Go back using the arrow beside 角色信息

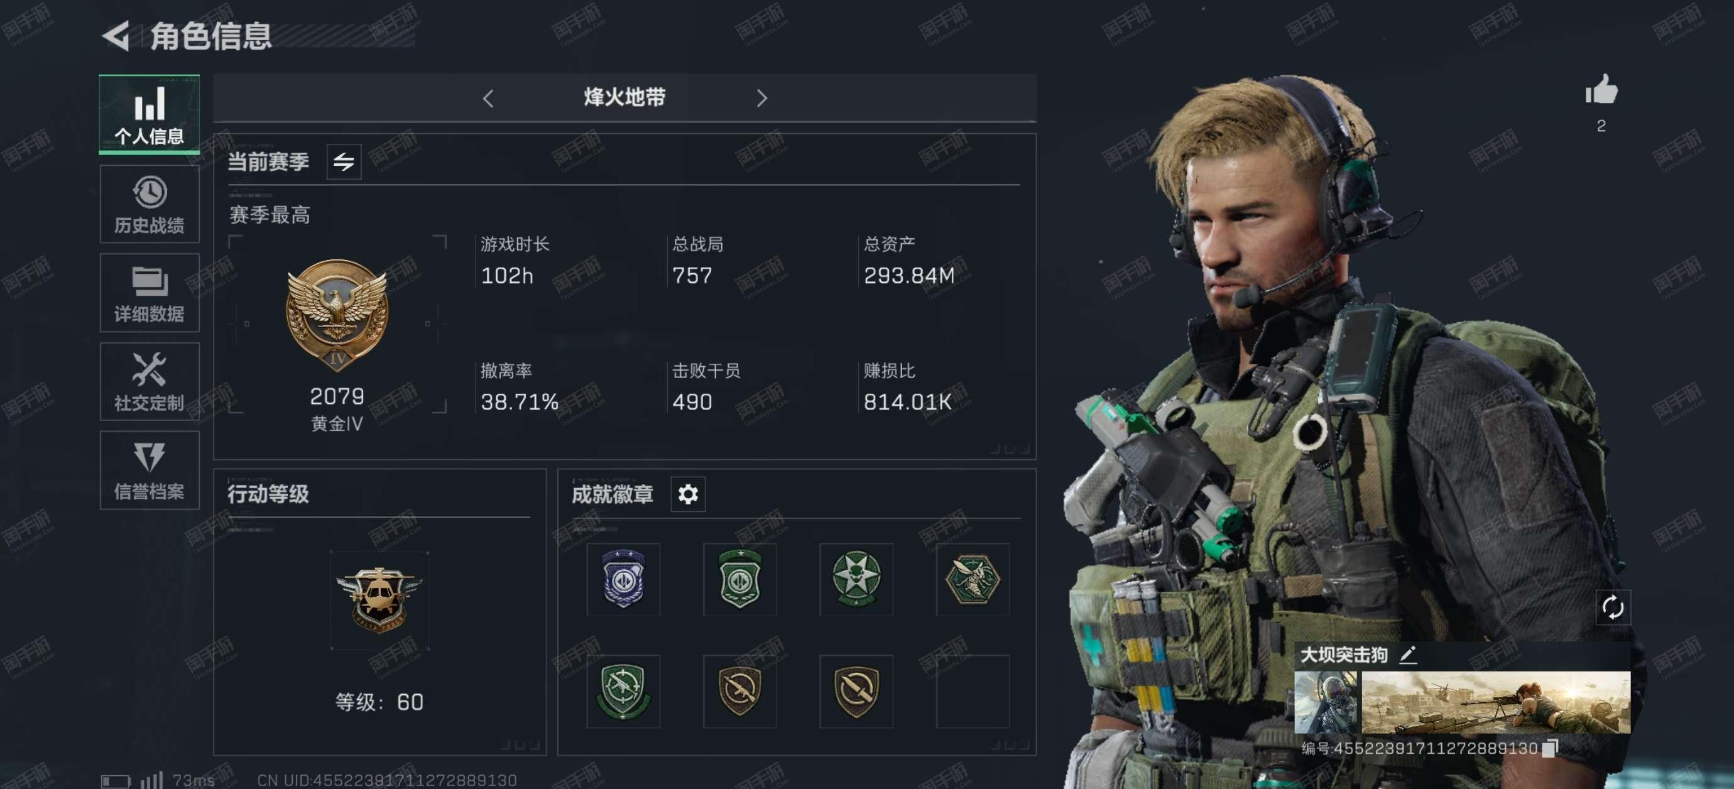point(116,36)
